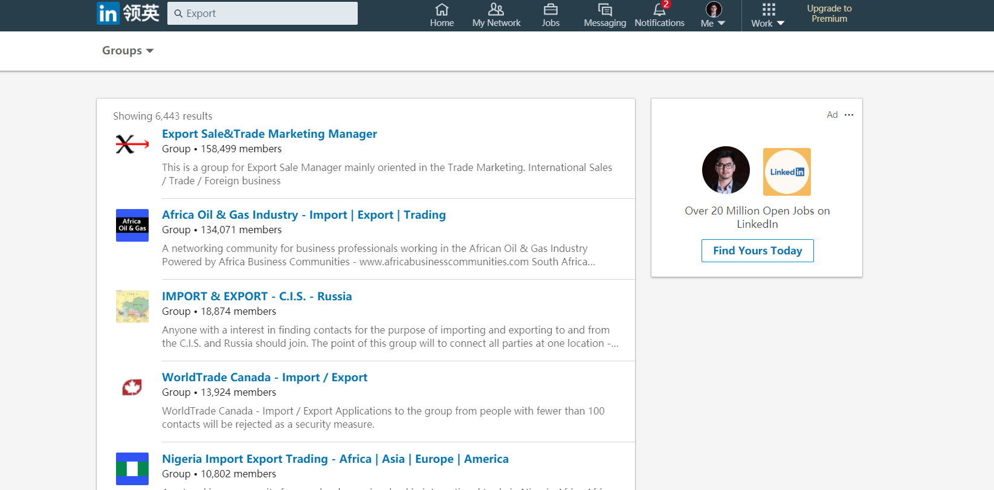Screen dimensions: 994x490
Task: Click the Showing 6,443 results text
Action: pos(163,116)
